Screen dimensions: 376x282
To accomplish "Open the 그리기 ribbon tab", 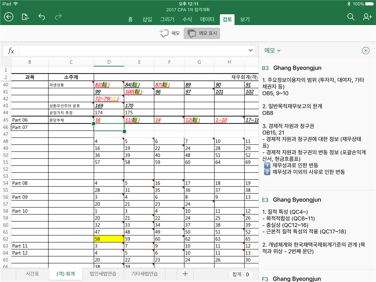I will [x=167, y=19].
